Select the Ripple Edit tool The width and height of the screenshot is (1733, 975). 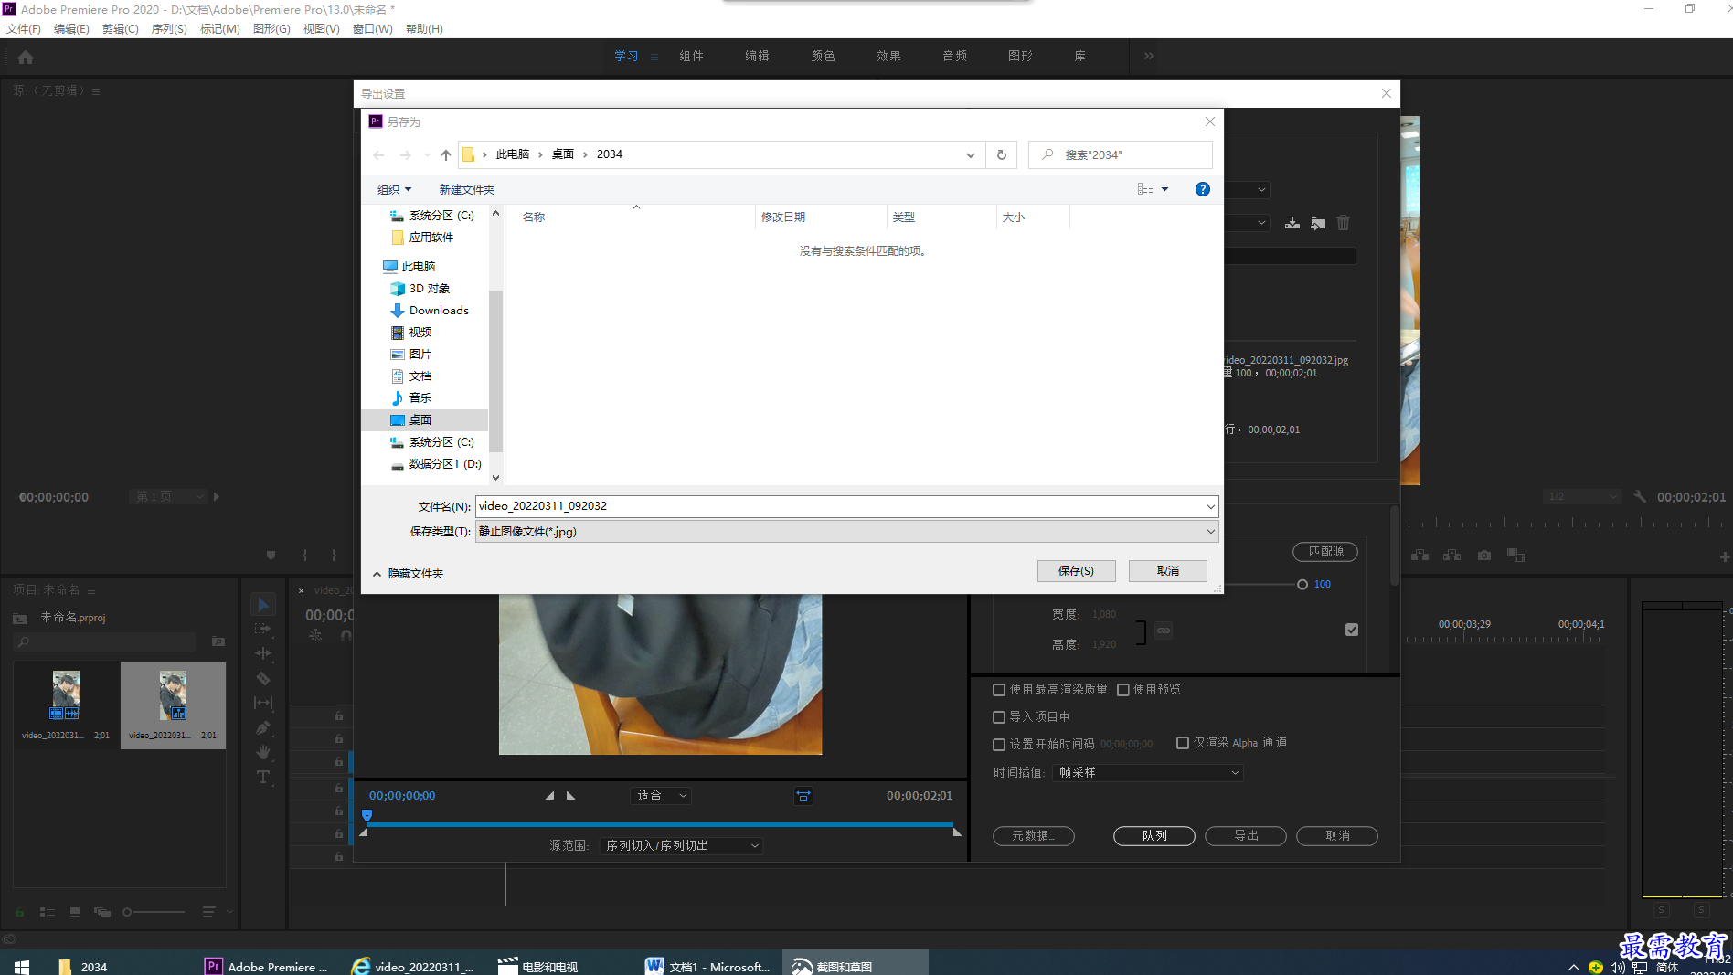tap(263, 653)
